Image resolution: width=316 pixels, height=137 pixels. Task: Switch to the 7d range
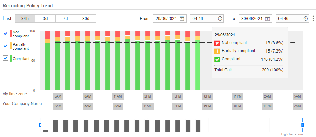pyautogui.click(x=66, y=19)
